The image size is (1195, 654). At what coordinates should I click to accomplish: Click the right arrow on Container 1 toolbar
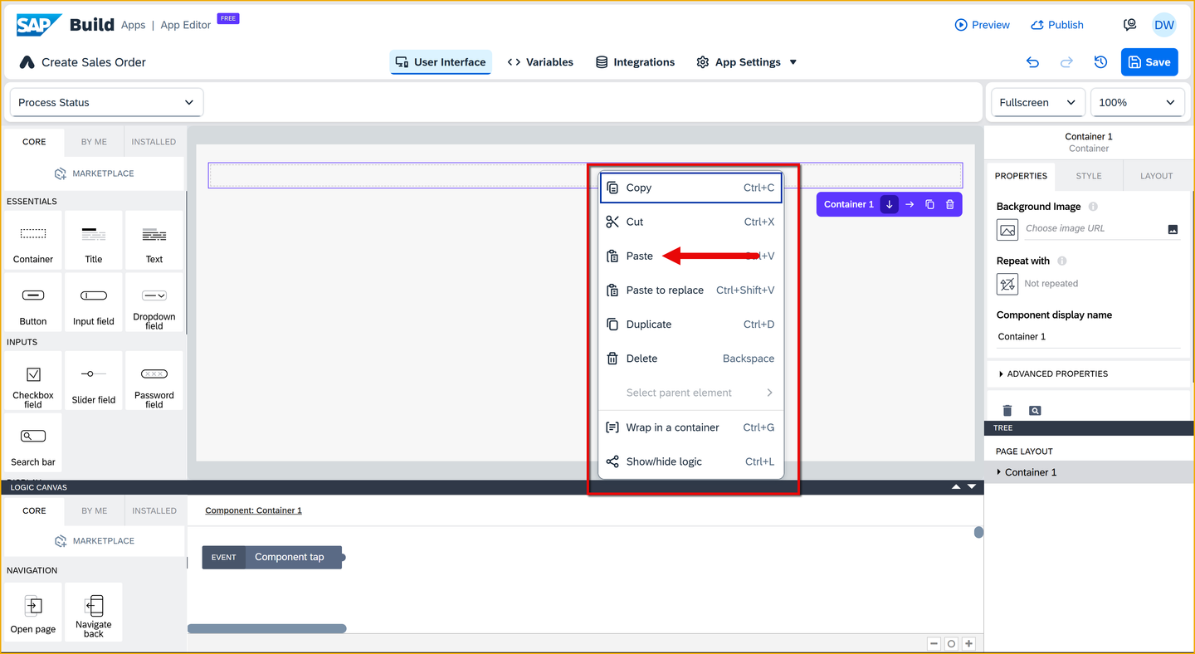910,204
